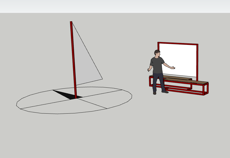Select the black shadow triangle on the ground
This screenshot has height=158, width=230.
coord(68,95)
